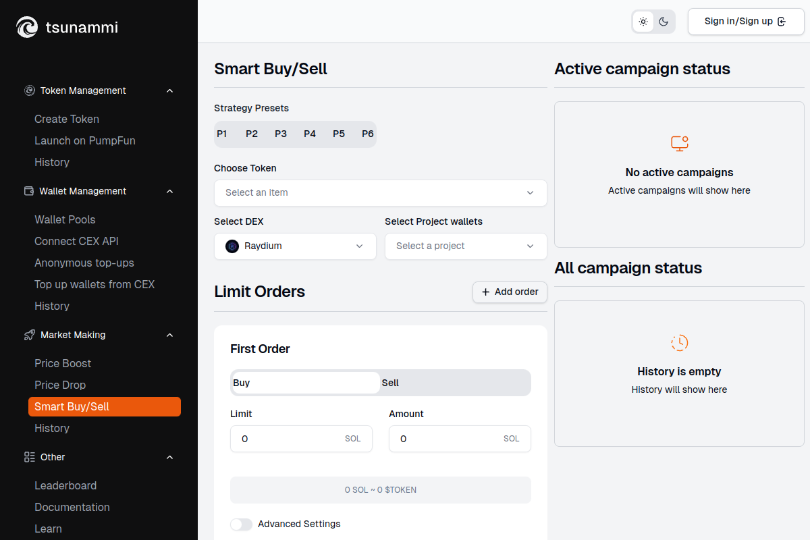
Task: Click the 0 SOL ~ 0 $TOKEN summary
Action: [381, 490]
